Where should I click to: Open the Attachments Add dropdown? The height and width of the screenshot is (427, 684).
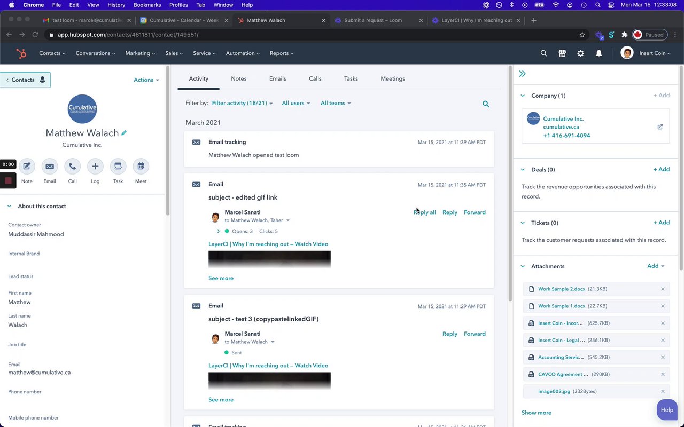pyautogui.click(x=656, y=266)
